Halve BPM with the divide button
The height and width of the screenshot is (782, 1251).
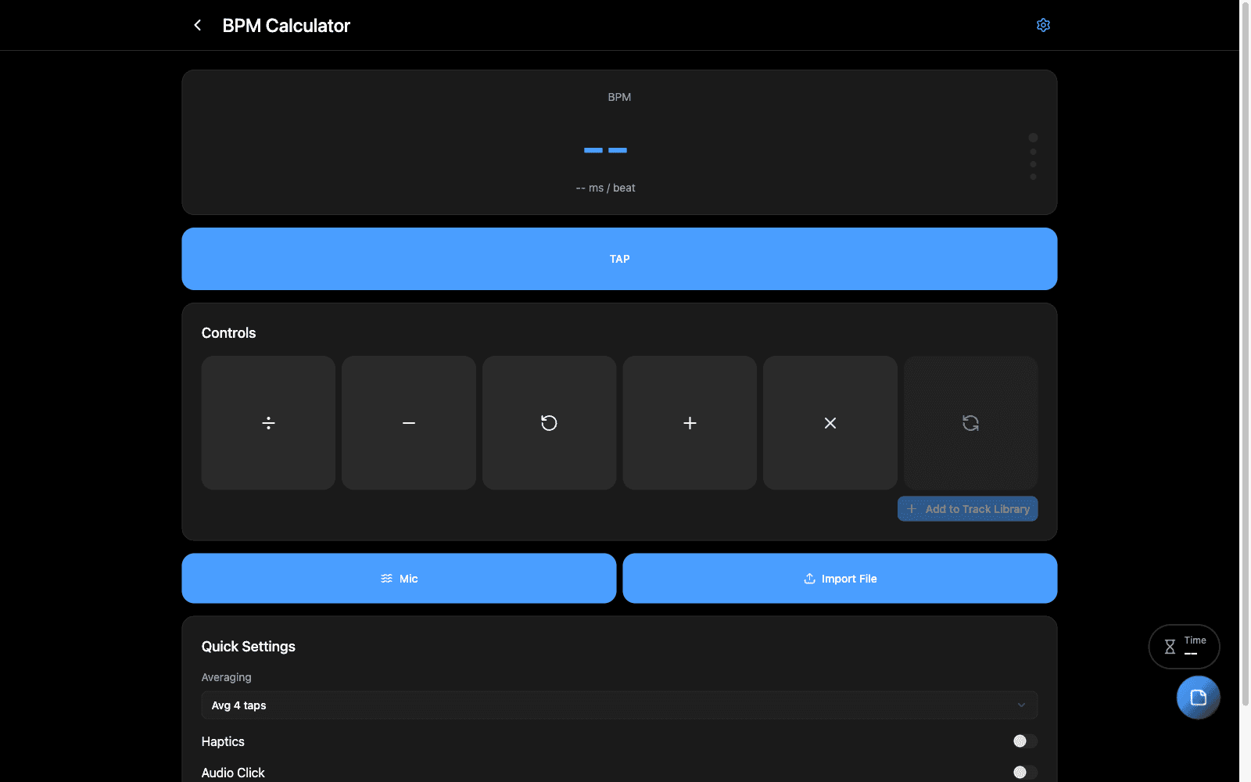coord(268,423)
